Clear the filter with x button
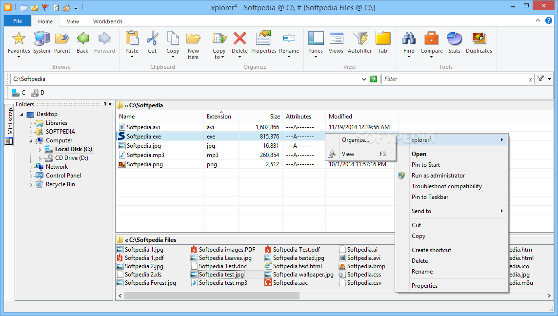 point(530,79)
